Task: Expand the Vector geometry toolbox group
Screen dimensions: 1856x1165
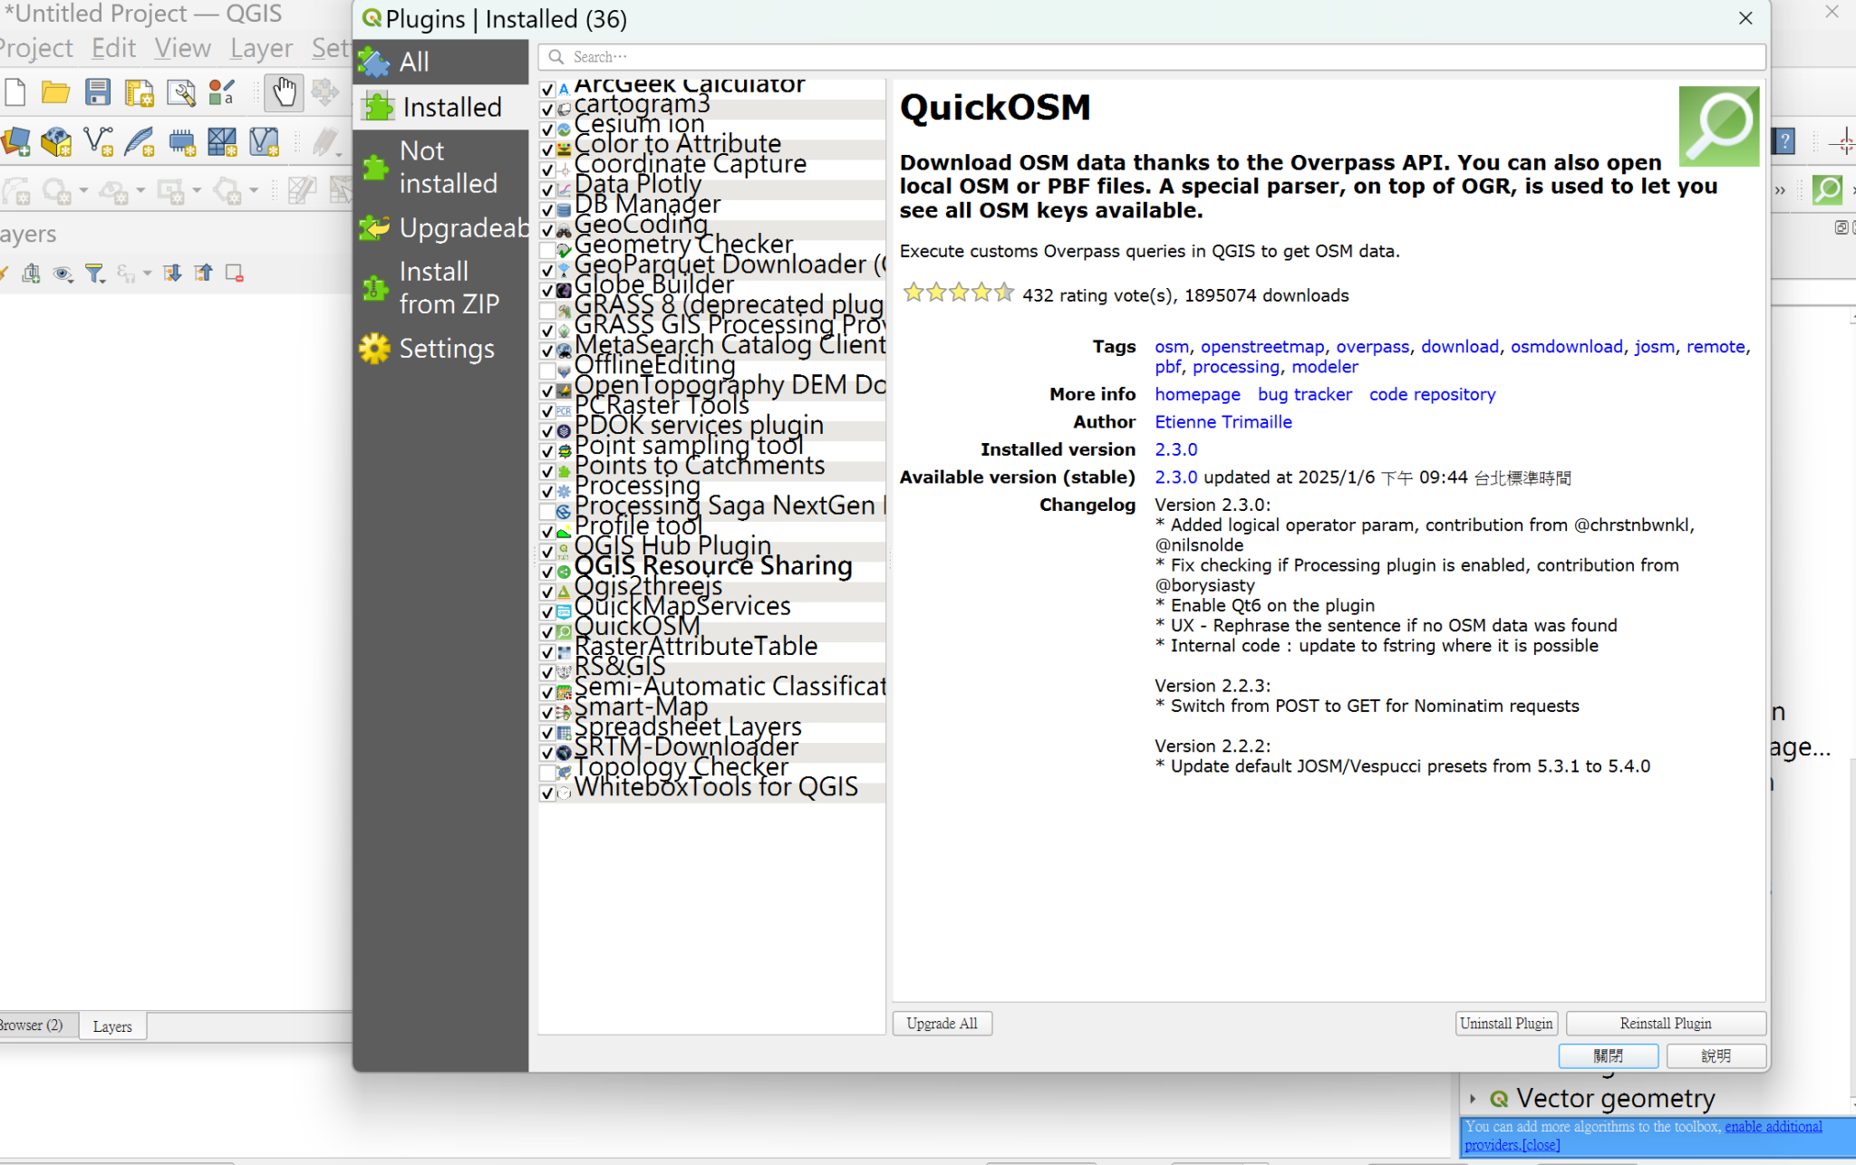Action: 1473,1099
